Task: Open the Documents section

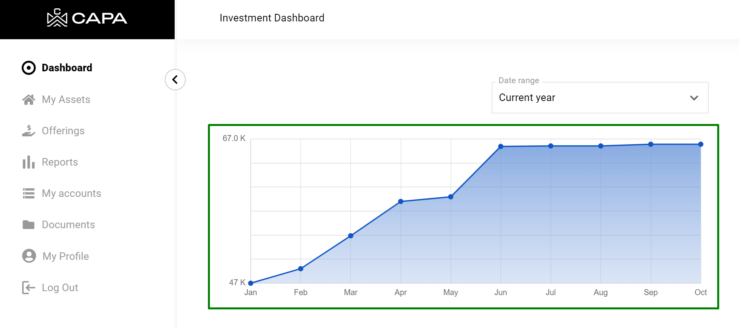Action: click(x=69, y=225)
